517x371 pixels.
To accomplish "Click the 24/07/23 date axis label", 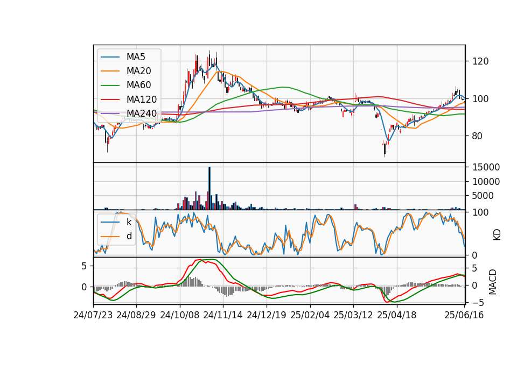I will coord(93,315).
